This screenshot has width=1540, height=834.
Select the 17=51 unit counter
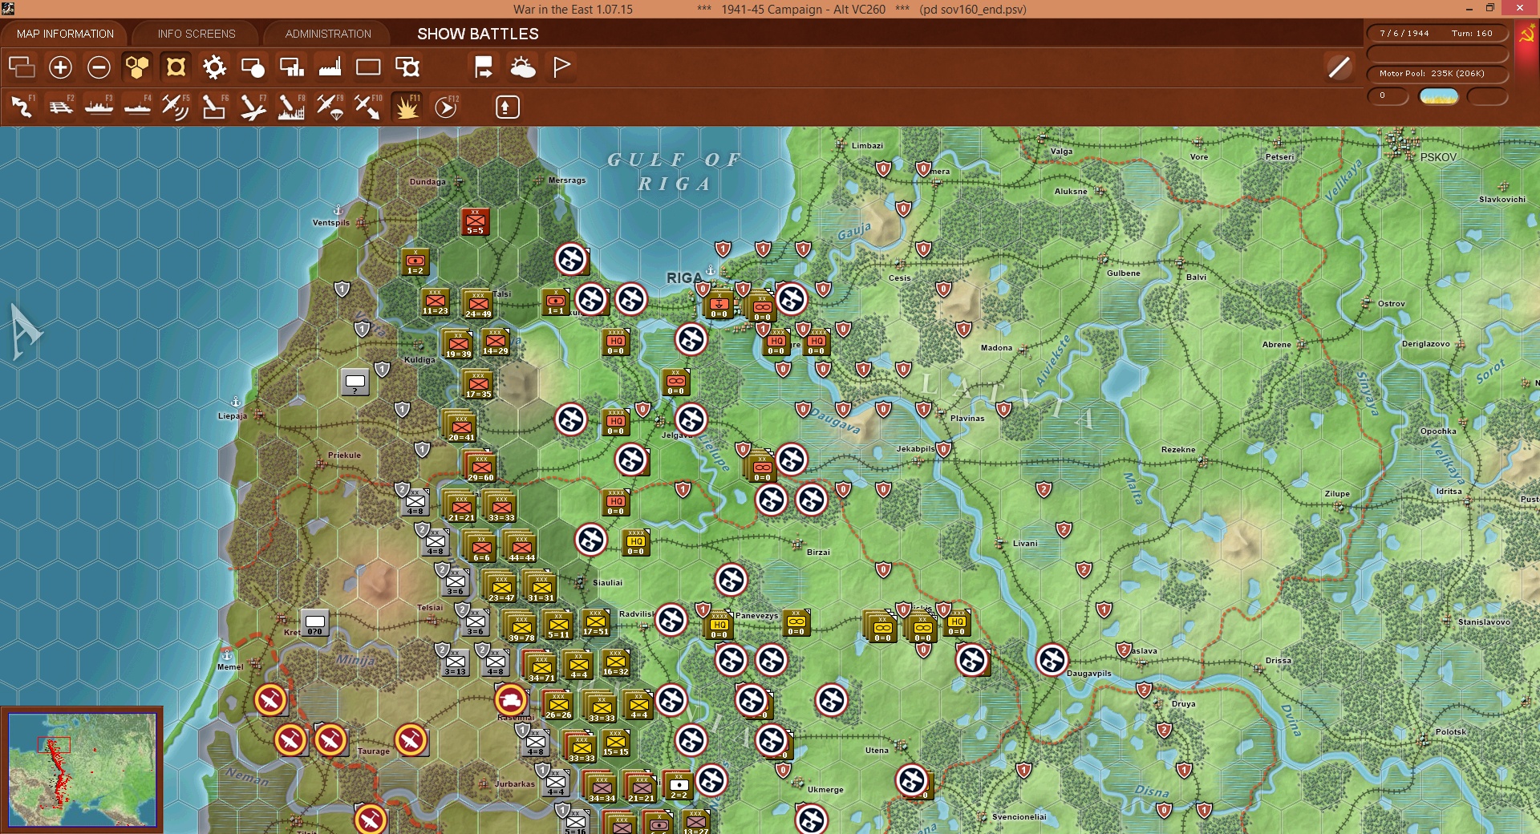(595, 623)
